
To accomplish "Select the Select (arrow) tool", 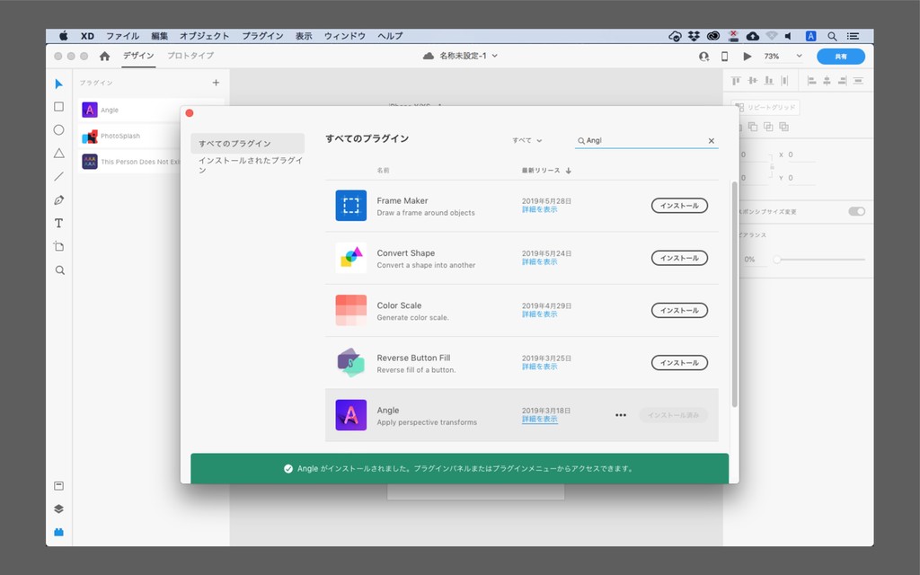I will [58, 84].
